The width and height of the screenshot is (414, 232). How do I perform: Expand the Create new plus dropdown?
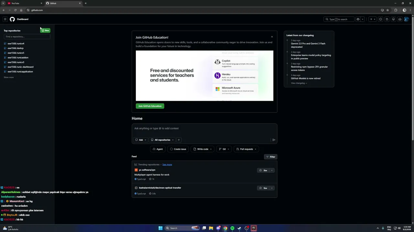pyautogui.click(x=373, y=19)
